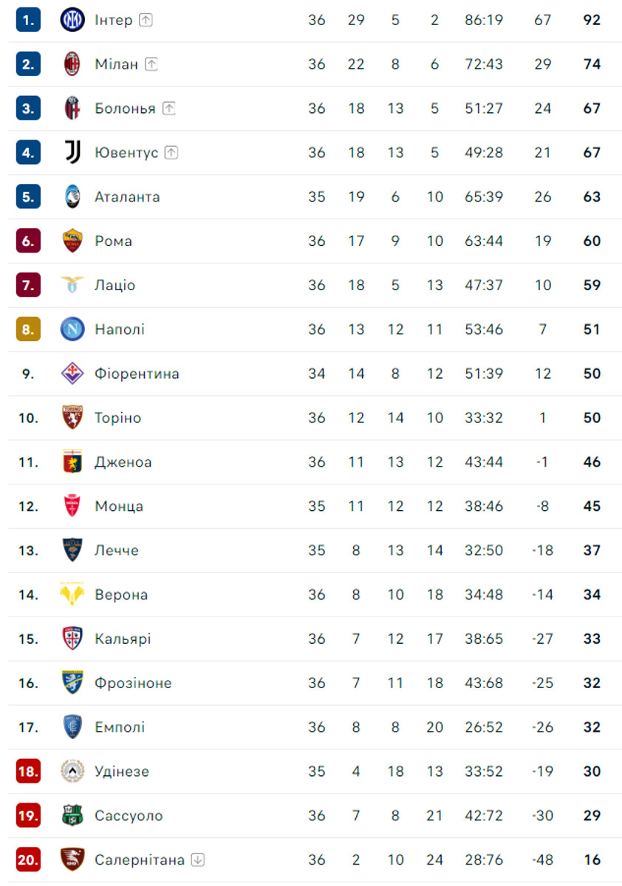Click the Napoli blue N logo
Image resolution: width=622 pixels, height=886 pixels.
72,329
